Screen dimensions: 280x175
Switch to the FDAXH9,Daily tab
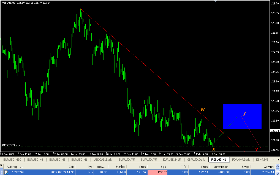(x=241, y=160)
